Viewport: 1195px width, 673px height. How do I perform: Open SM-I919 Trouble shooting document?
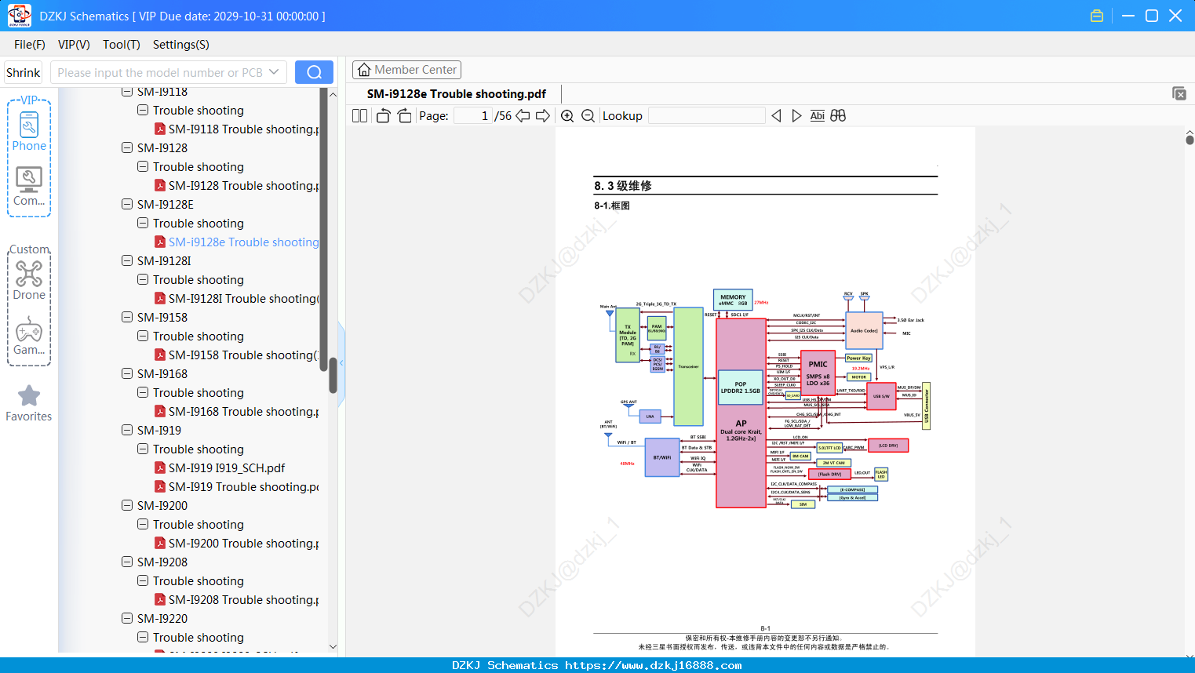236,487
